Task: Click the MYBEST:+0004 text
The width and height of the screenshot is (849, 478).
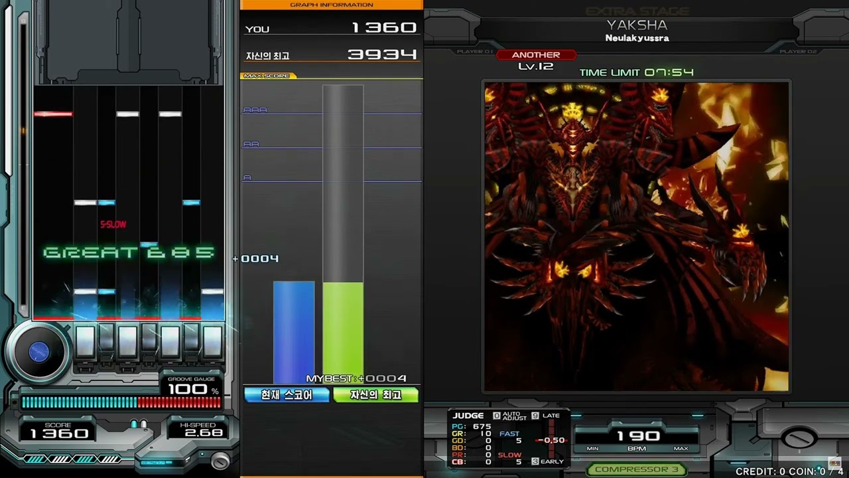Action: tap(356, 378)
